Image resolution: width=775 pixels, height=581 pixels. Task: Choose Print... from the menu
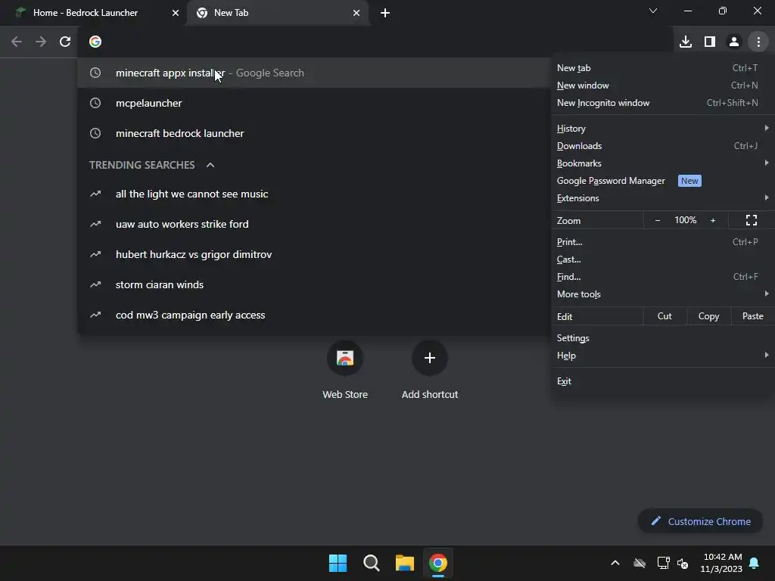click(x=662, y=241)
